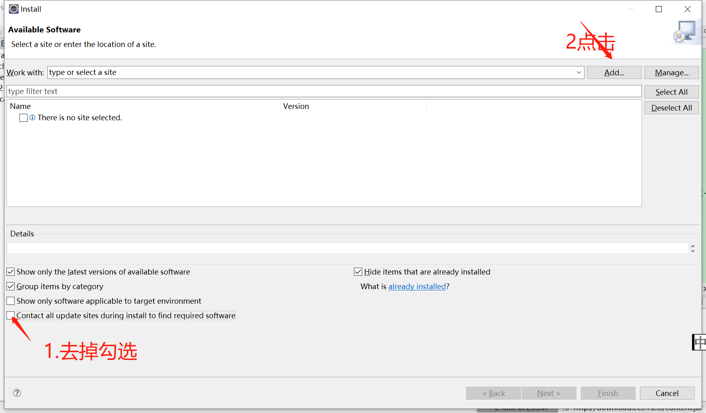Click the Deselect All button
Viewport: 706px width, 413px height.
pyautogui.click(x=672, y=108)
